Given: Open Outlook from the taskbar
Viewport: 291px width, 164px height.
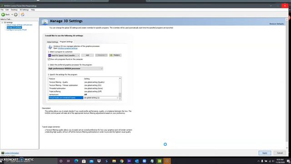Looking at the screenshot, I should click(x=137, y=161).
